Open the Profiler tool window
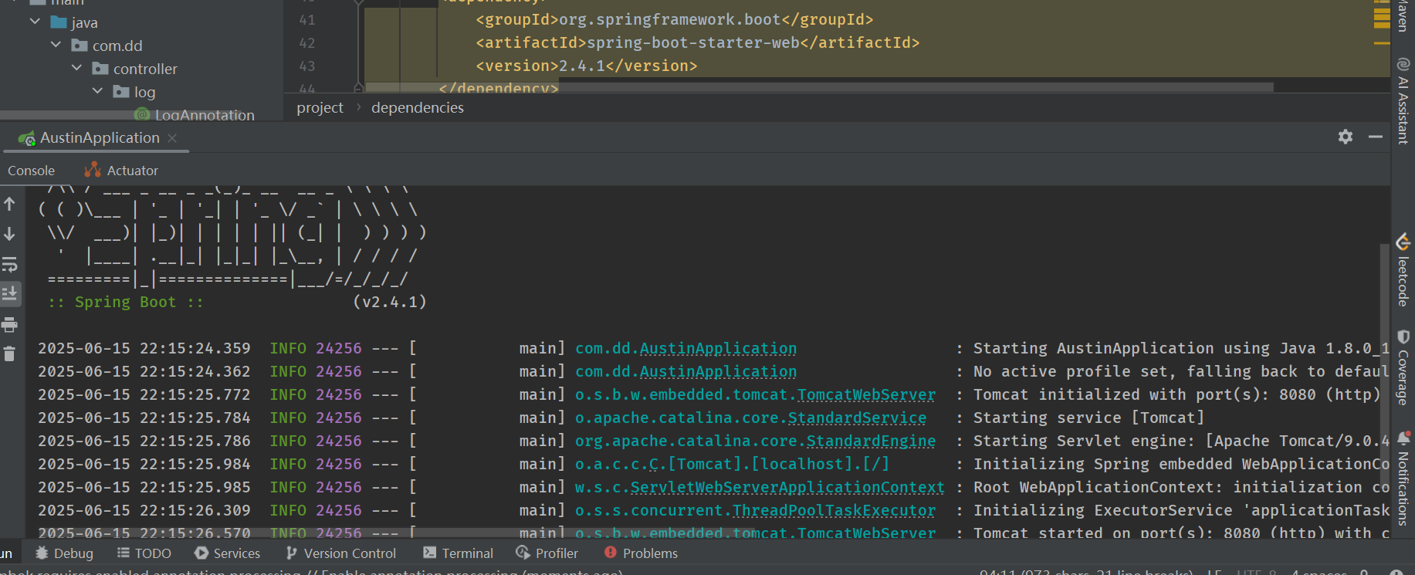 click(x=547, y=553)
